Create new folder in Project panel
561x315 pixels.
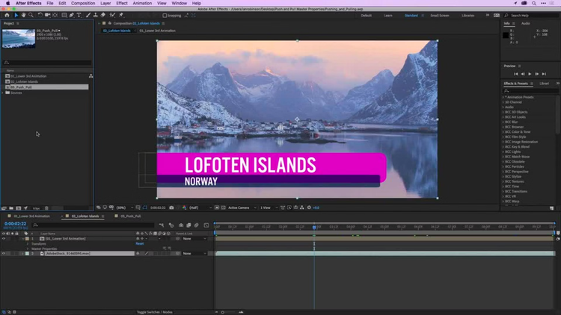[10, 208]
